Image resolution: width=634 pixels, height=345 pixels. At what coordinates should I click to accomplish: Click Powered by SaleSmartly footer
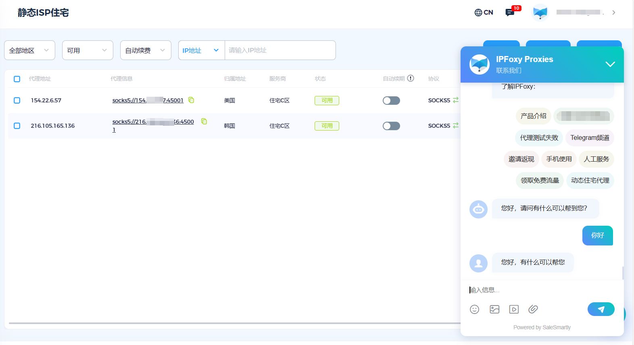(542, 327)
